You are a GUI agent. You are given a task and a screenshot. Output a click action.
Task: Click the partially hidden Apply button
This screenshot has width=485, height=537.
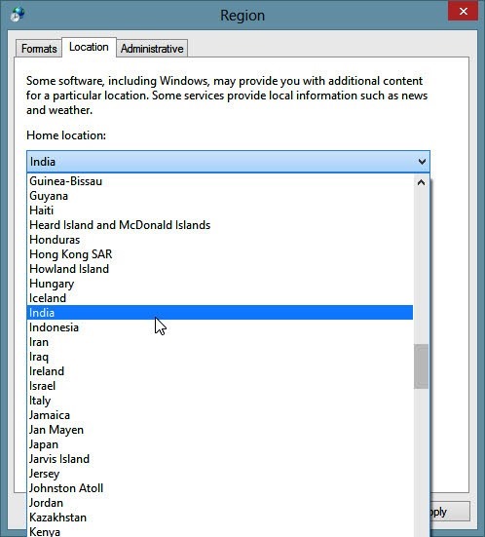[450, 512]
